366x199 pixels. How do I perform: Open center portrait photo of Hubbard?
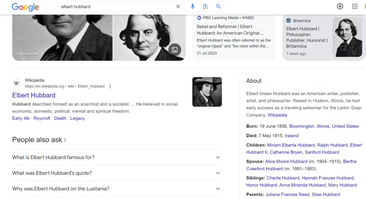coord(149,38)
